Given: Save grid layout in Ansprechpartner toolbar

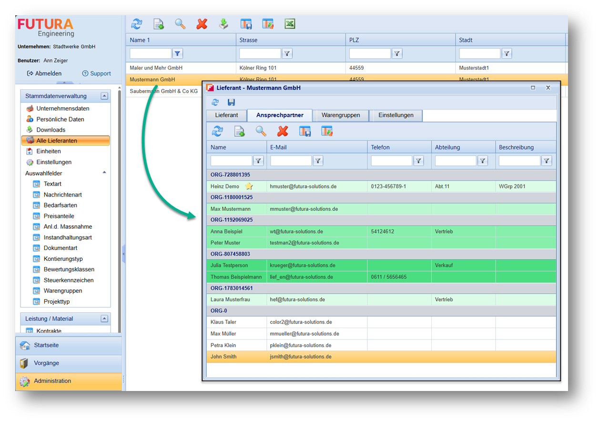Looking at the screenshot, I should (305, 131).
